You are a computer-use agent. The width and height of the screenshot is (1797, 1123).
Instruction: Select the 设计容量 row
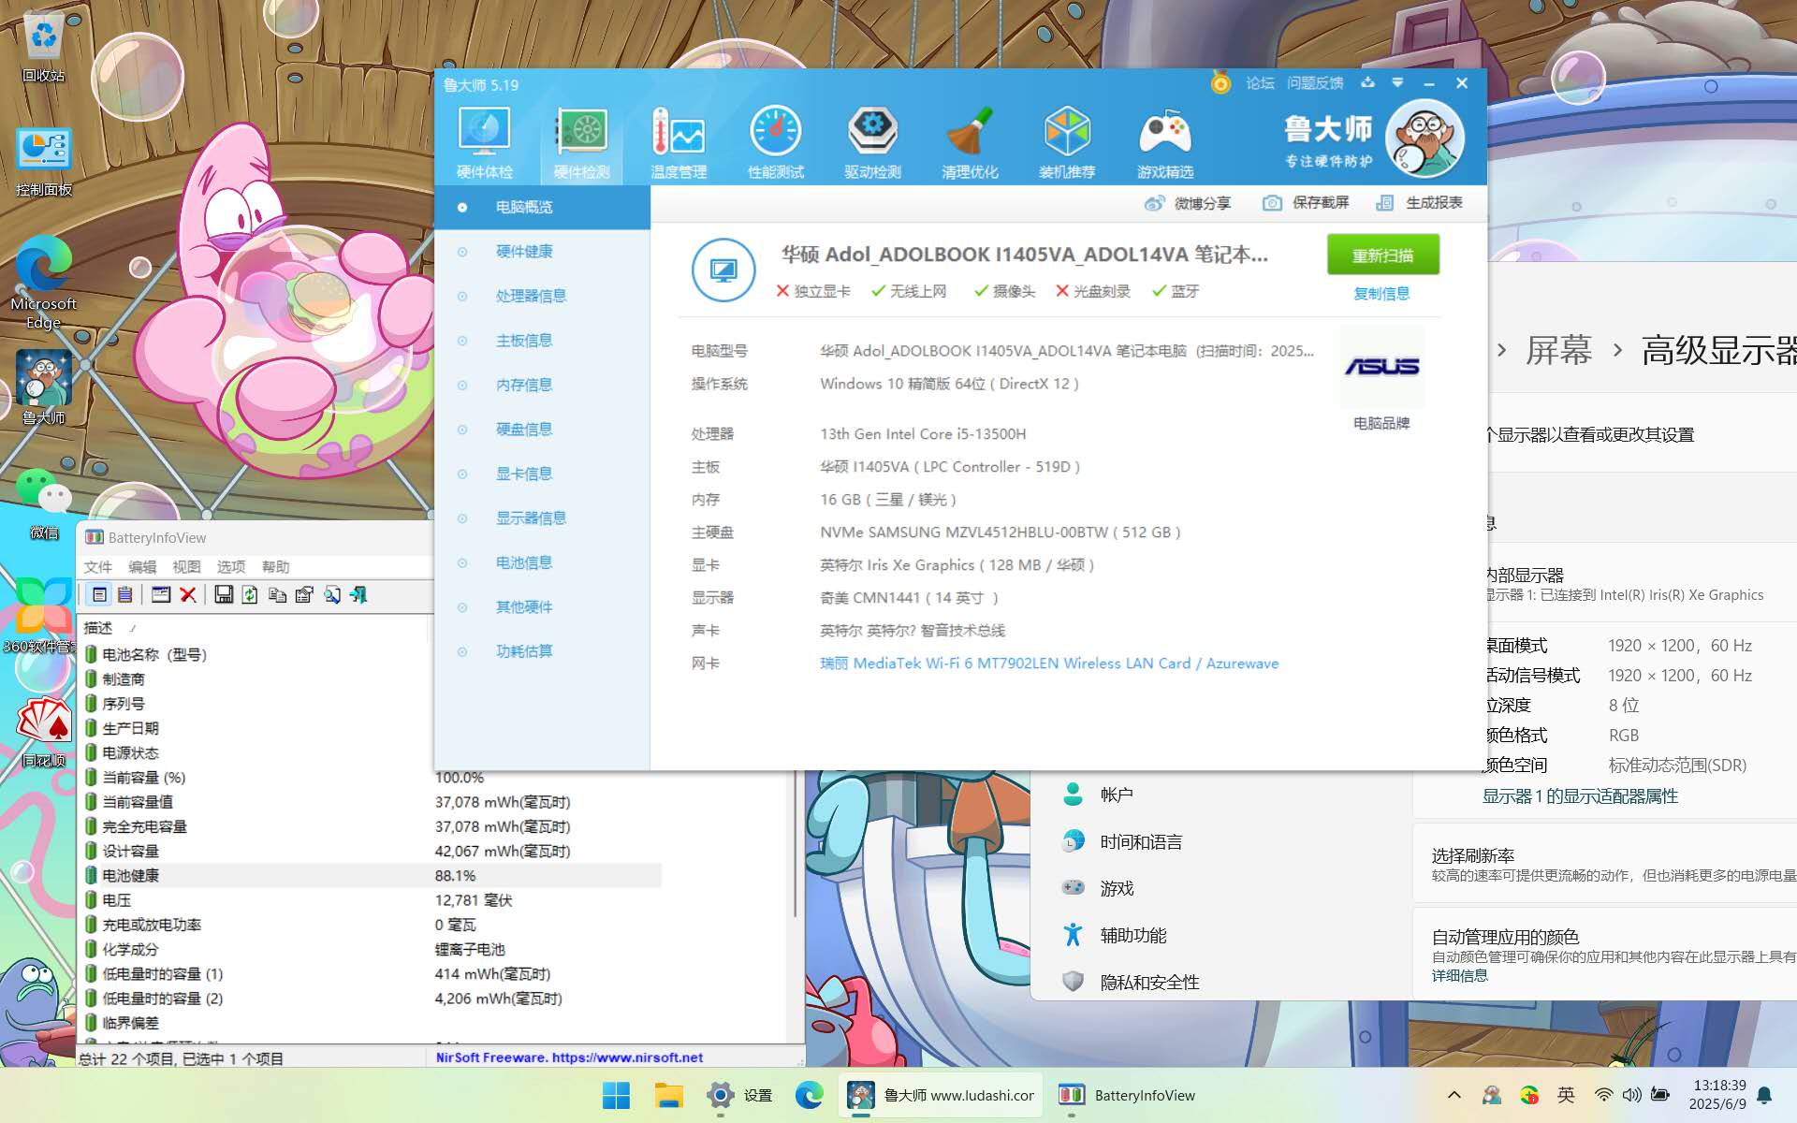[371, 852]
